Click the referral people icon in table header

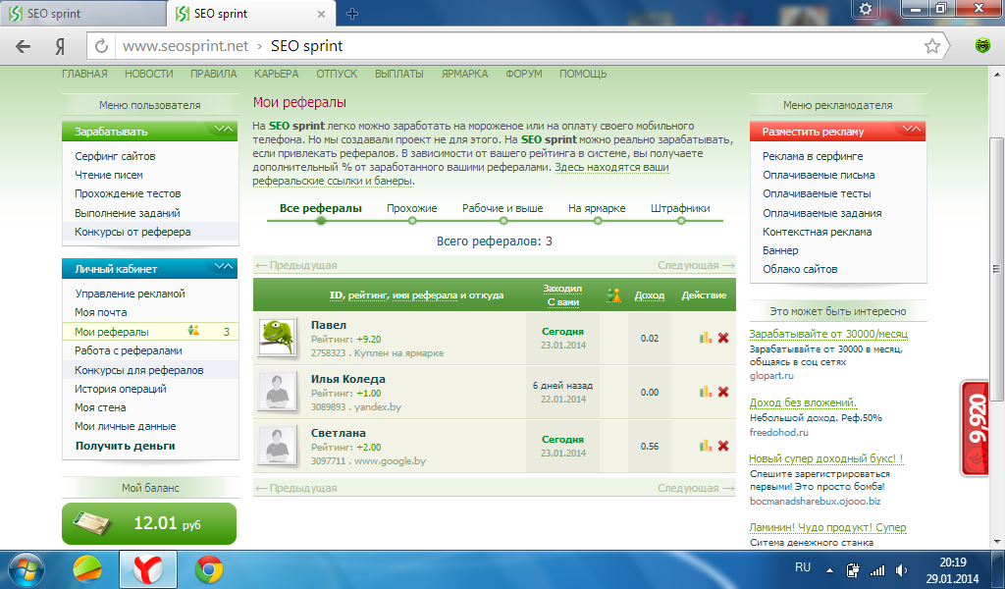pyautogui.click(x=614, y=294)
